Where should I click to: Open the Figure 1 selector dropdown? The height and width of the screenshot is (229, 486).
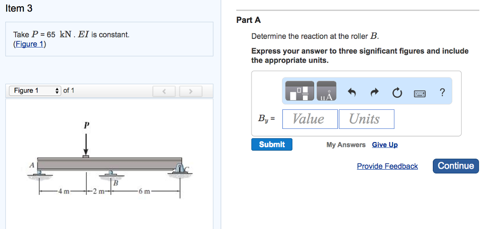pyautogui.click(x=35, y=91)
